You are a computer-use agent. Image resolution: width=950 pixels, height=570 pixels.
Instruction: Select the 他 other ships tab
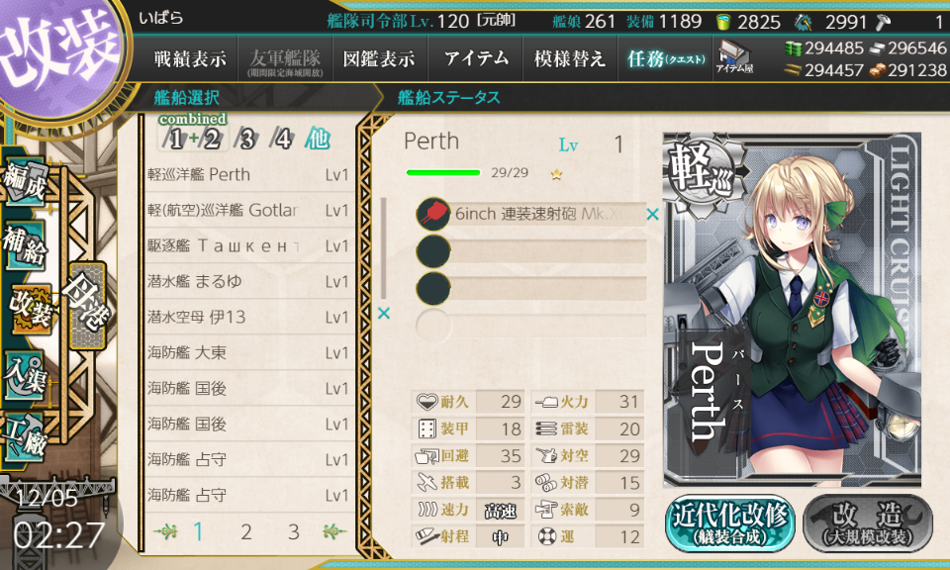(x=318, y=139)
